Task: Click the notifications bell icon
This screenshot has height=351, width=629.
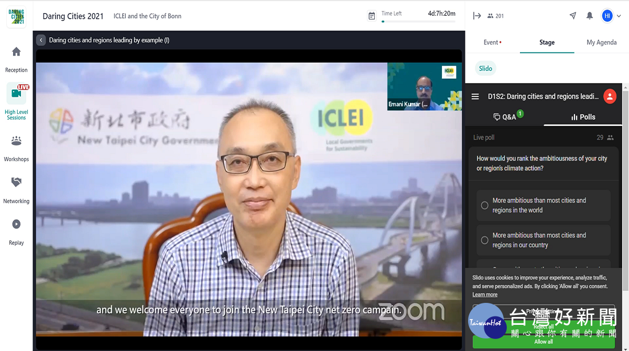Action: click(x=590, y=16)
